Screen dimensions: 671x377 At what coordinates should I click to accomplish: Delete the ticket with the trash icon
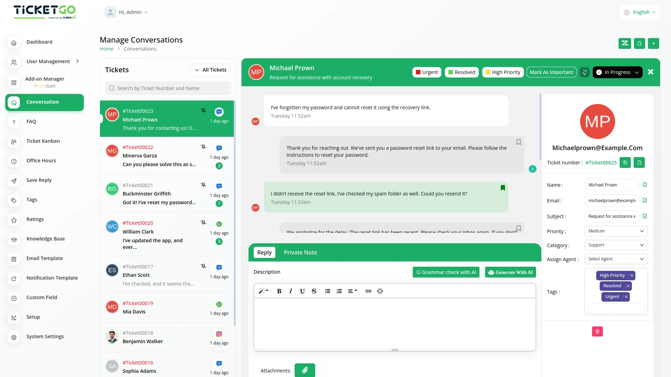[597, 331]
